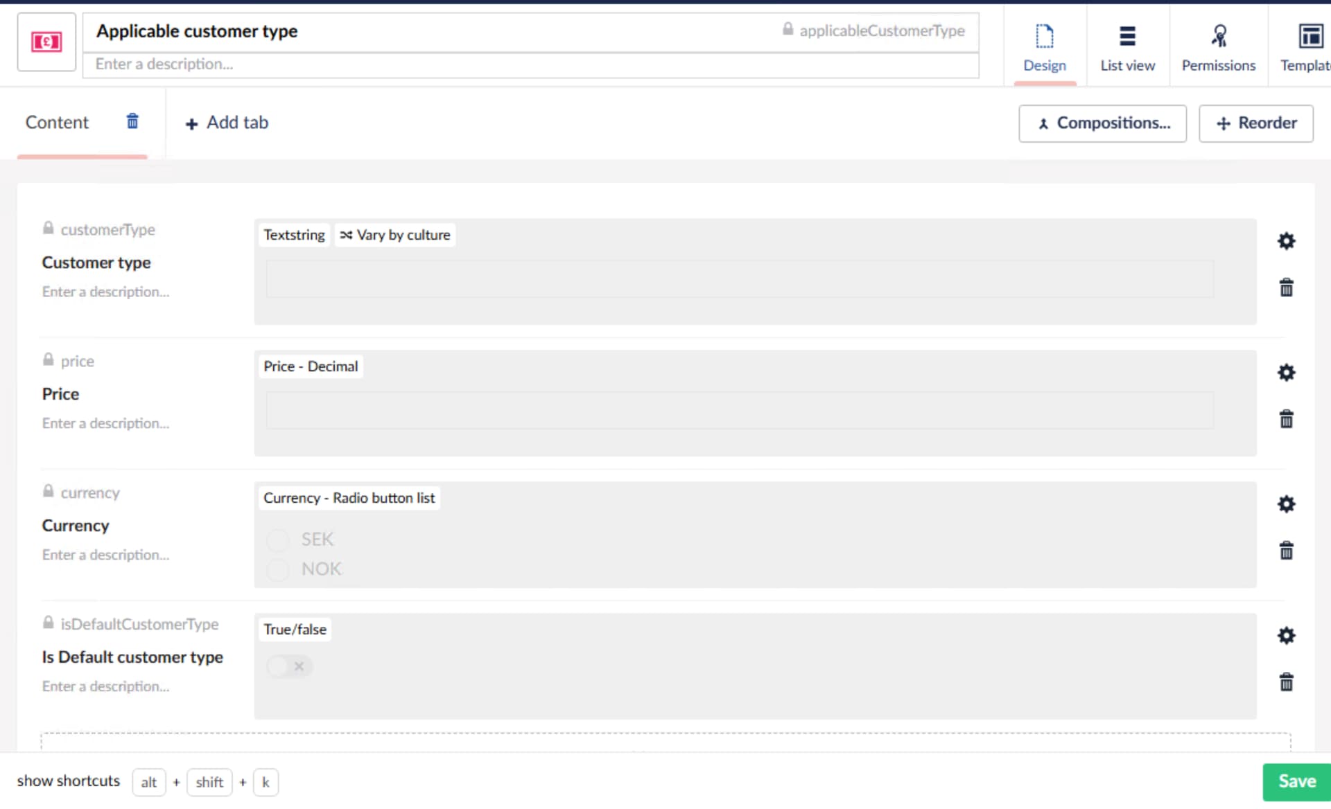Edit the Currency property name
Viewport: 1331px width, 809px height.
click(x=76, y=526)
